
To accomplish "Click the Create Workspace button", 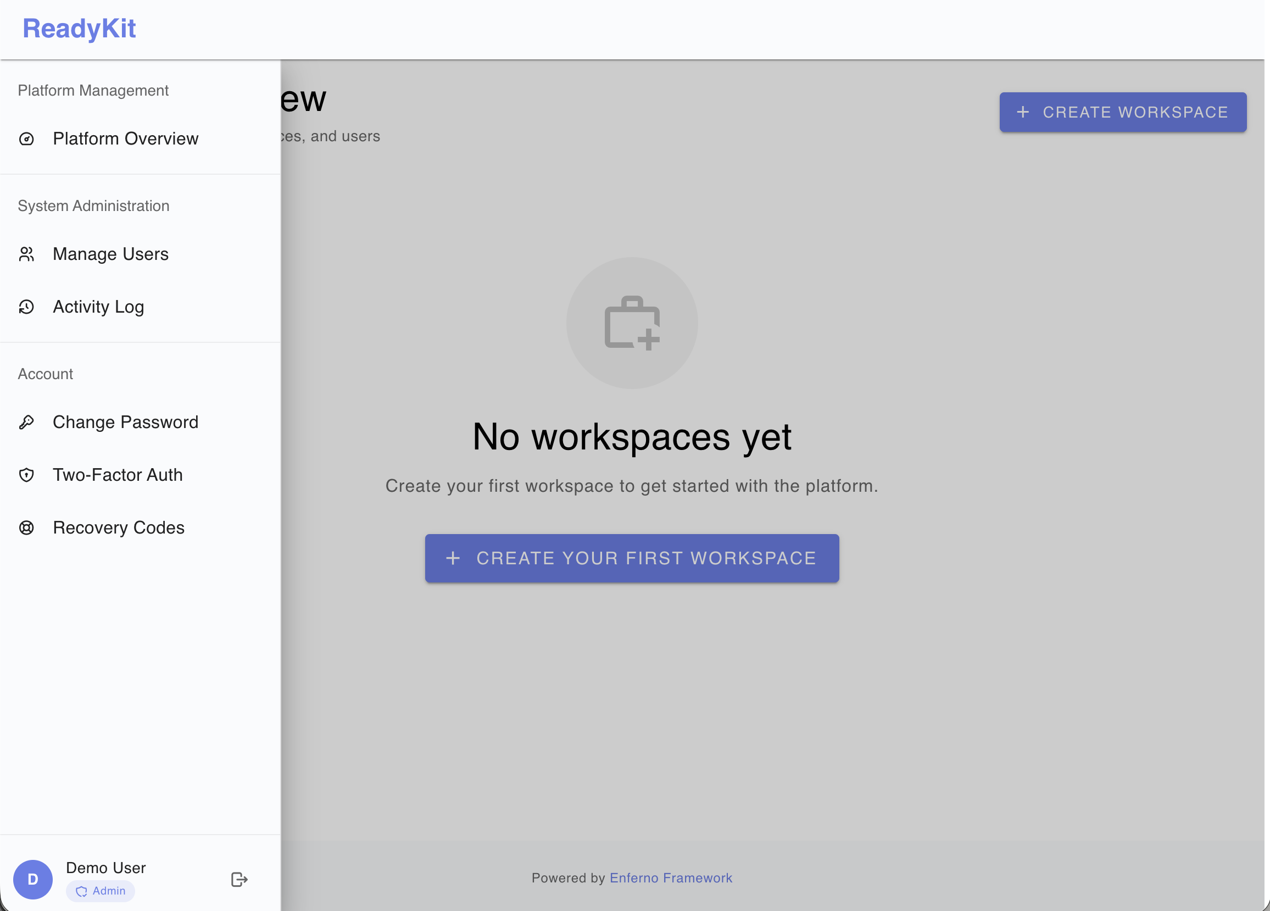I will [x=1123, y=112].
